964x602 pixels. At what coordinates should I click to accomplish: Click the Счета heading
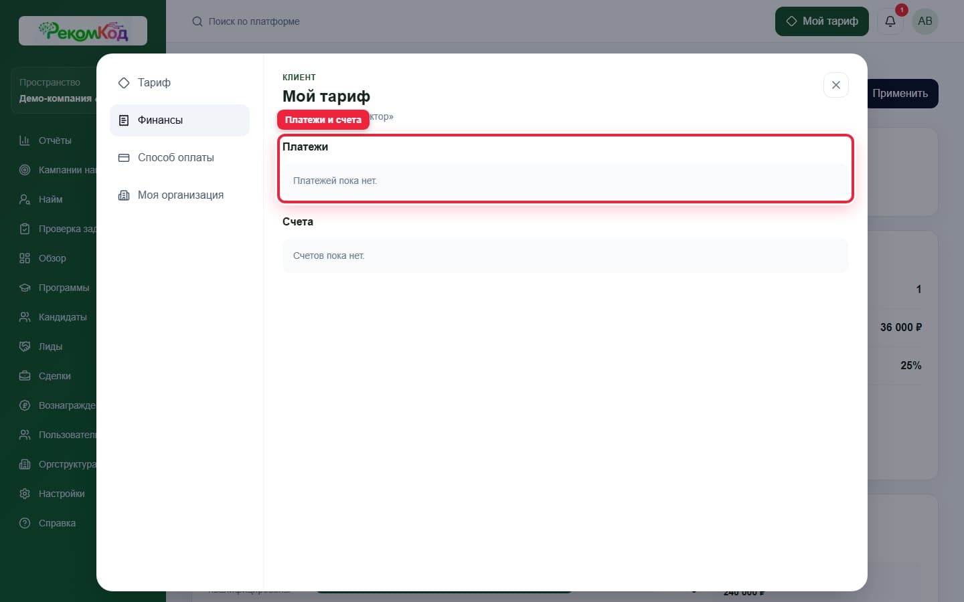click(x=298, y=222)
